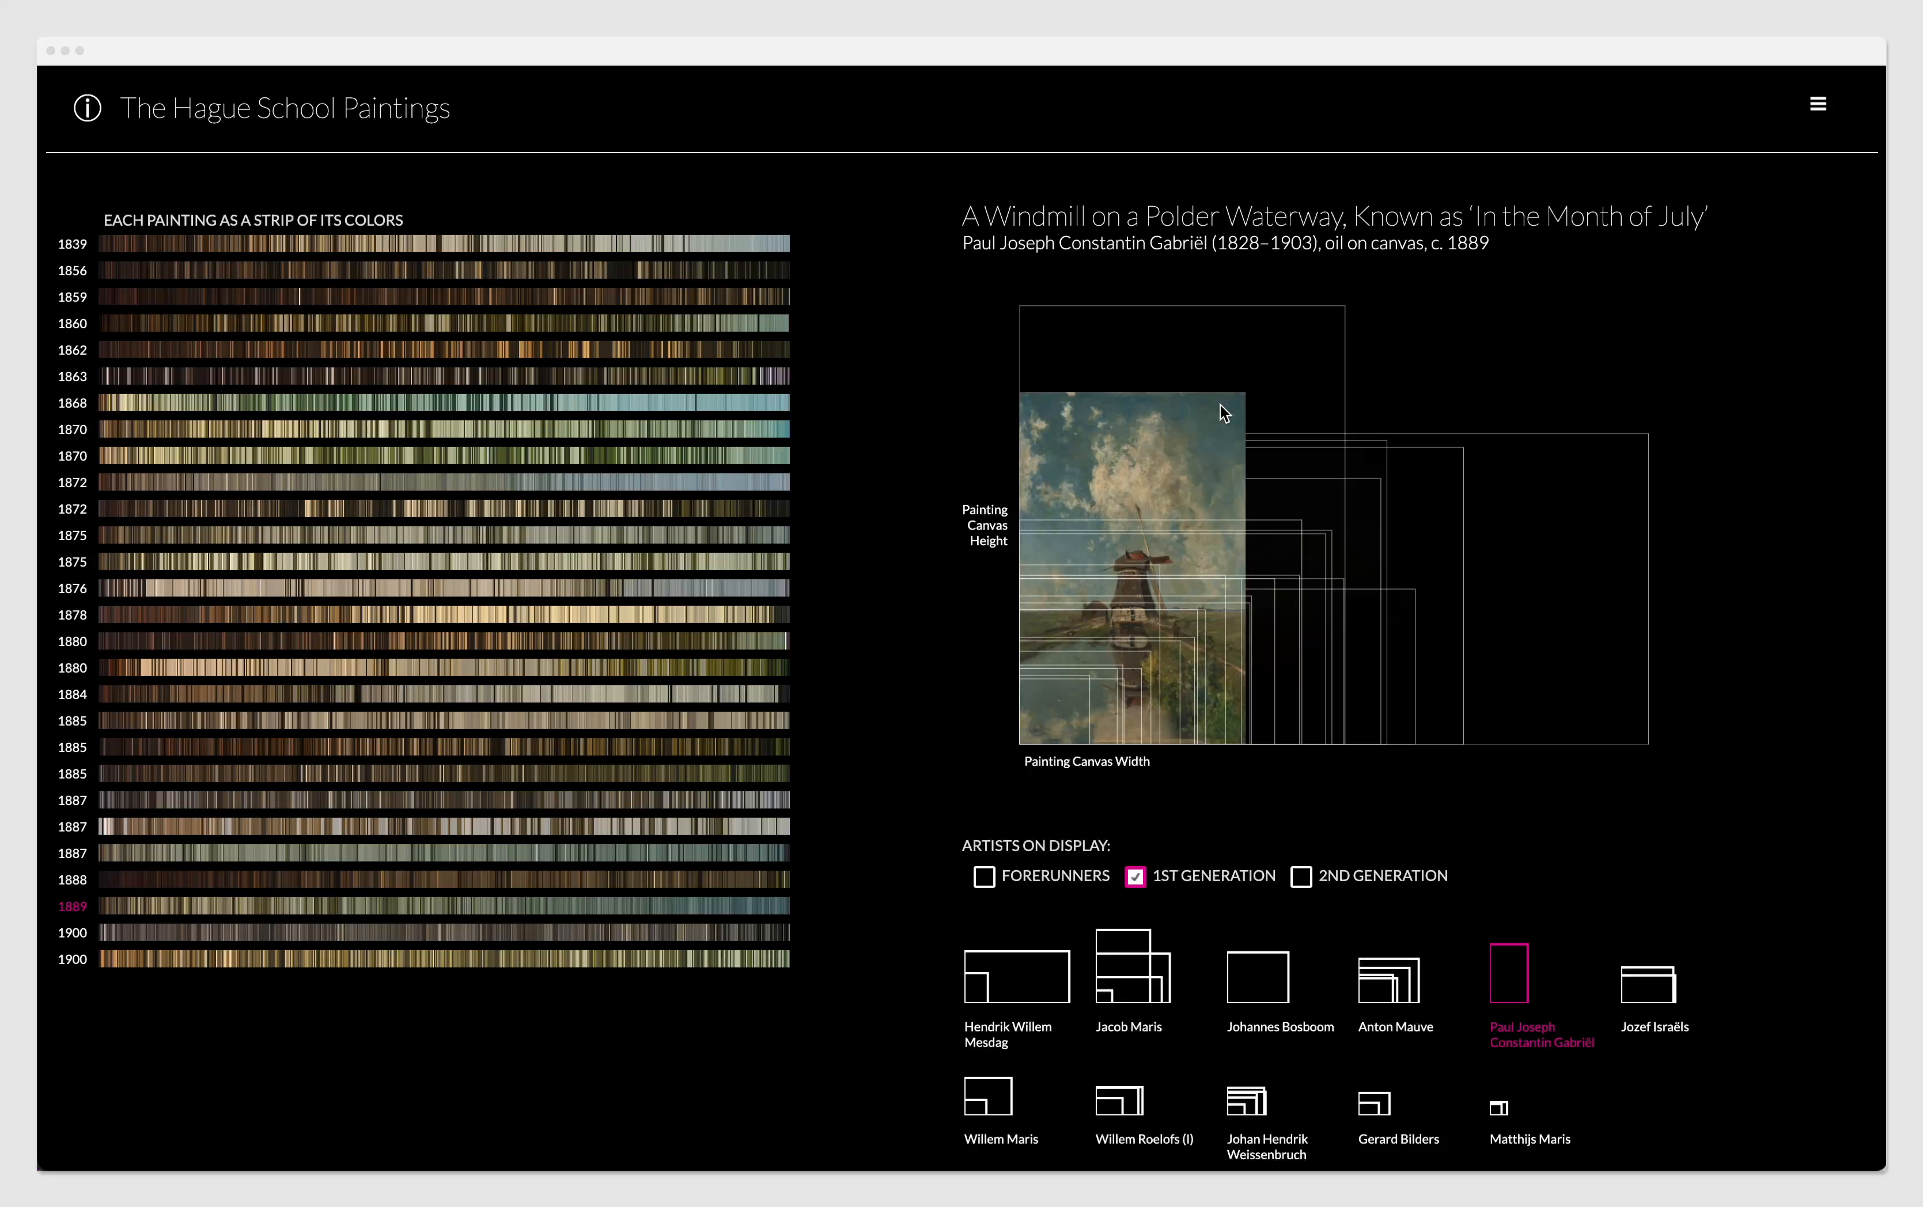Enable the Forerunners checkbox
Screen dimensions: 1923x1207
point(984,876)
